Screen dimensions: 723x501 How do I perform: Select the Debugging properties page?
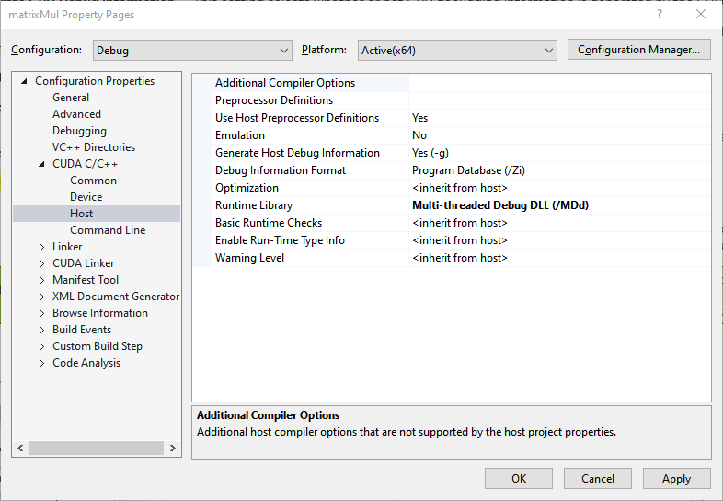[x=79, y=131]
